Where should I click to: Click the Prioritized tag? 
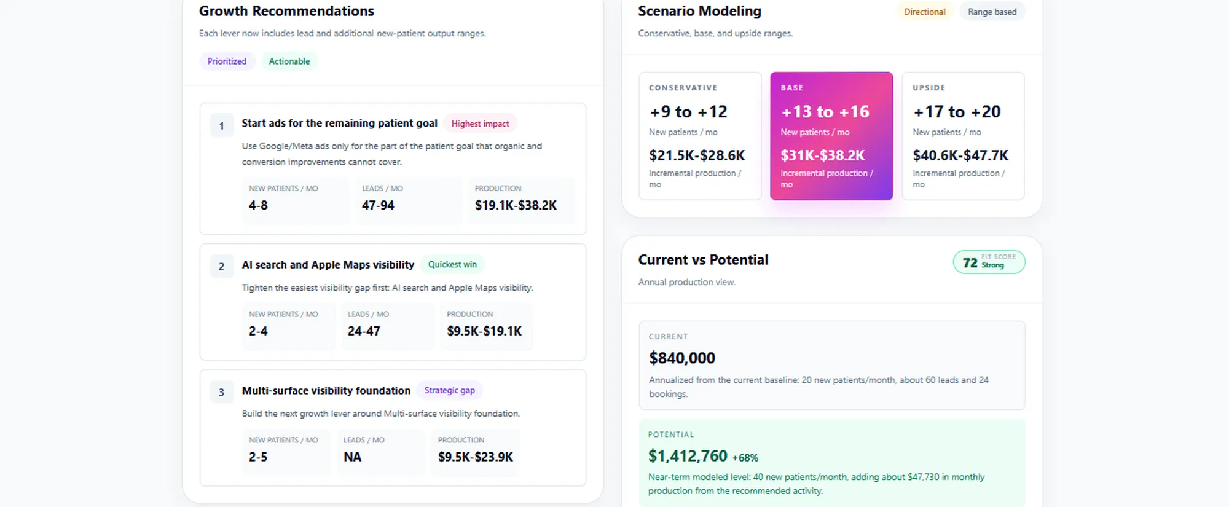click(227, 61)
